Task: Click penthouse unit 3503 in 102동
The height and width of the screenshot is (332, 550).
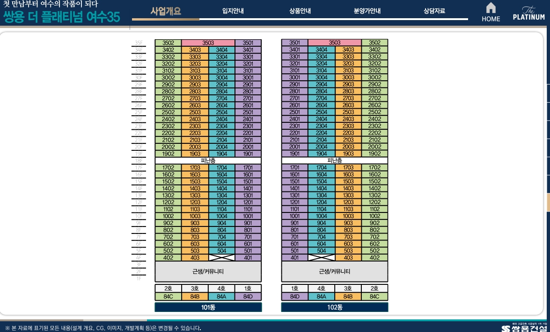Action: click(x=335, y=42)
